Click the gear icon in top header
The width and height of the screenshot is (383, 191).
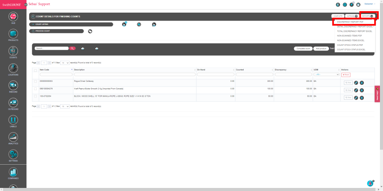(345, 5)
